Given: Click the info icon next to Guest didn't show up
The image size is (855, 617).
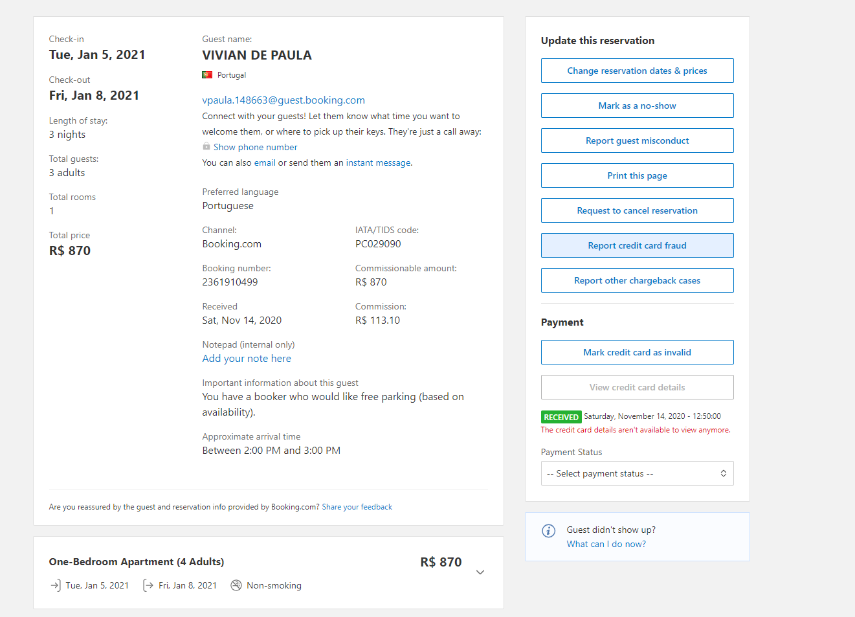Looking at the screenshot, I should click(x=548, y=531).
